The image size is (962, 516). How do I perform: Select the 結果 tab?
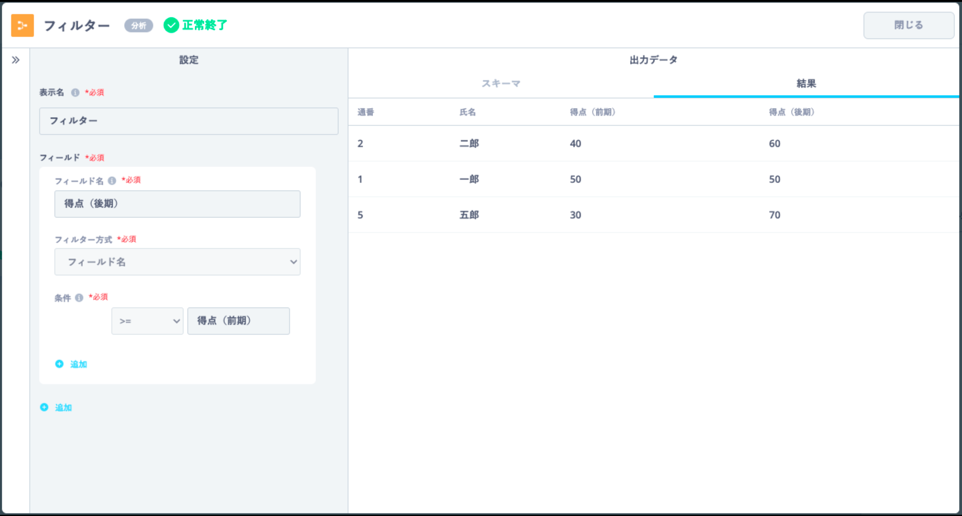806,84
